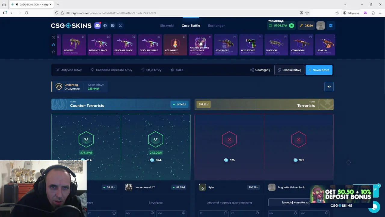Open the user avatar profile
The image size is (385, 217).
[321, 26]
